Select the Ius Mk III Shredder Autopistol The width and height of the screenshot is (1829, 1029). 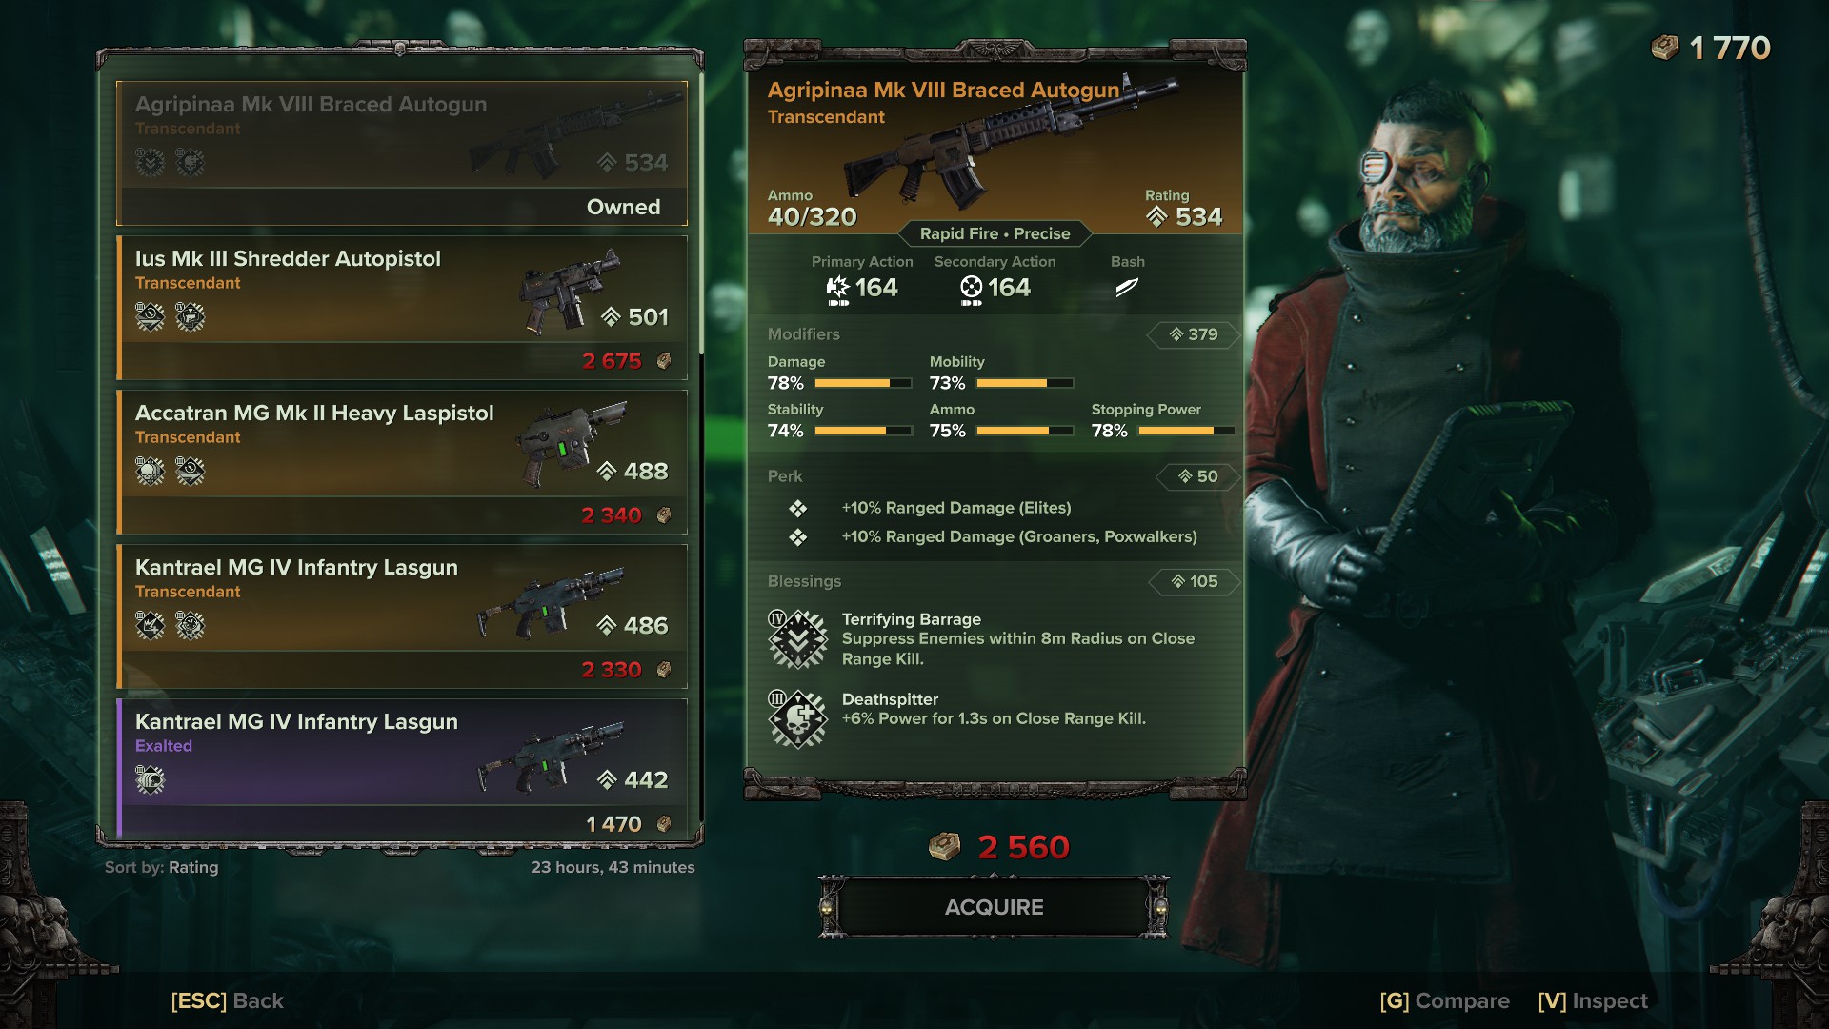tap(402, 308)
